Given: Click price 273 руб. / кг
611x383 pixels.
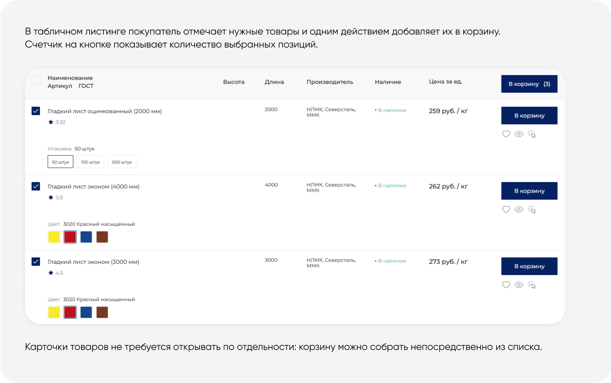Looking at the screenshot, I should [x=448, y=261].
